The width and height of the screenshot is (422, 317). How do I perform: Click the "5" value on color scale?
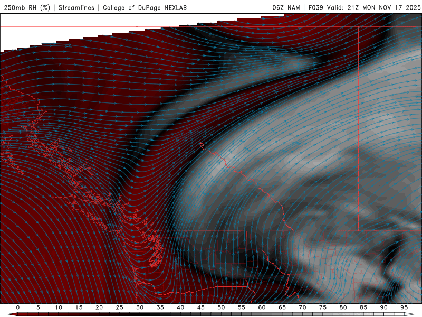(x=38, y=307)
